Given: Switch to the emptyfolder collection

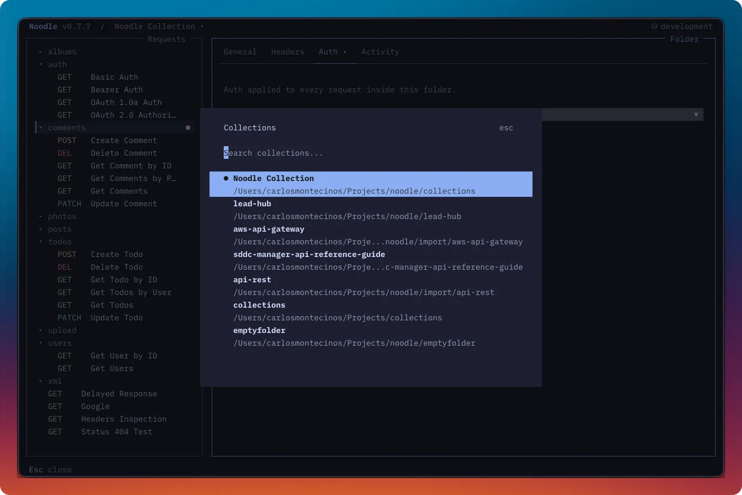Looking at the screenshot, I should coord(371,337).
